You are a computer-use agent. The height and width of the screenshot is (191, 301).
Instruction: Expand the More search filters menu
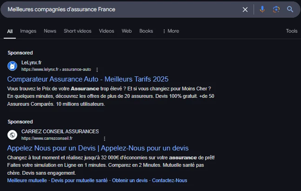click(x=170, y=31)
